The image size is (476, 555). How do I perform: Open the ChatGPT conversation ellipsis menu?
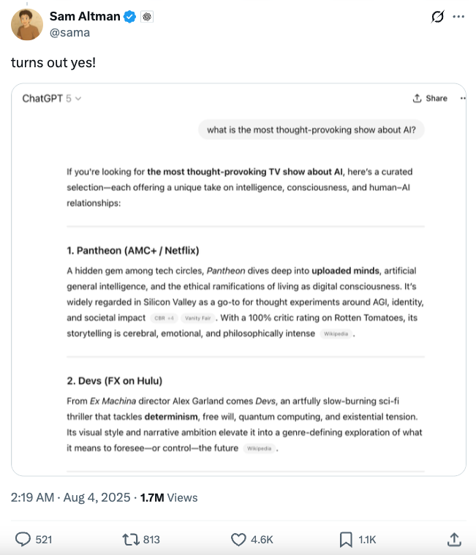point(463,99)
